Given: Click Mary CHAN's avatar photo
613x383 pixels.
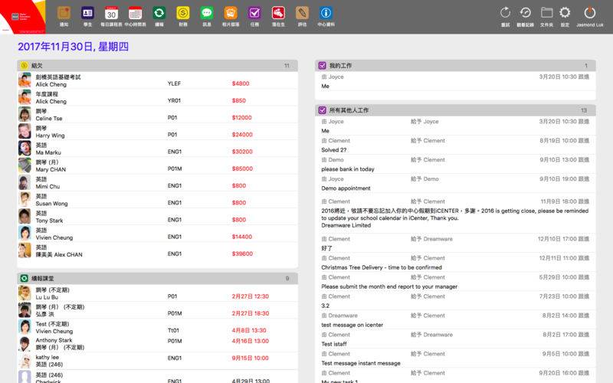Looking at the screenshot, I should click(25, 165).
